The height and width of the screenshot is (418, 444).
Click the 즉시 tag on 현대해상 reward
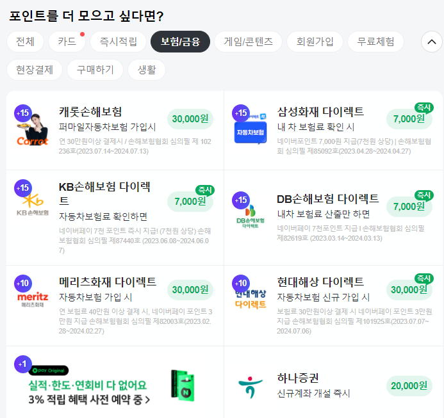[x=424, y=278]
